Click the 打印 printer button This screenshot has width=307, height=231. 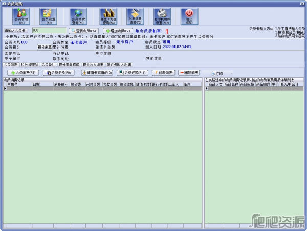pos(217,74)
